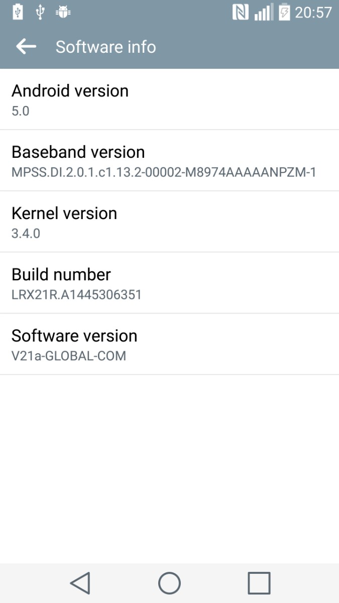Tap the 20:57 clock in status bar
Viewport: 339px width, 603px height.
(x=313, y=12)
